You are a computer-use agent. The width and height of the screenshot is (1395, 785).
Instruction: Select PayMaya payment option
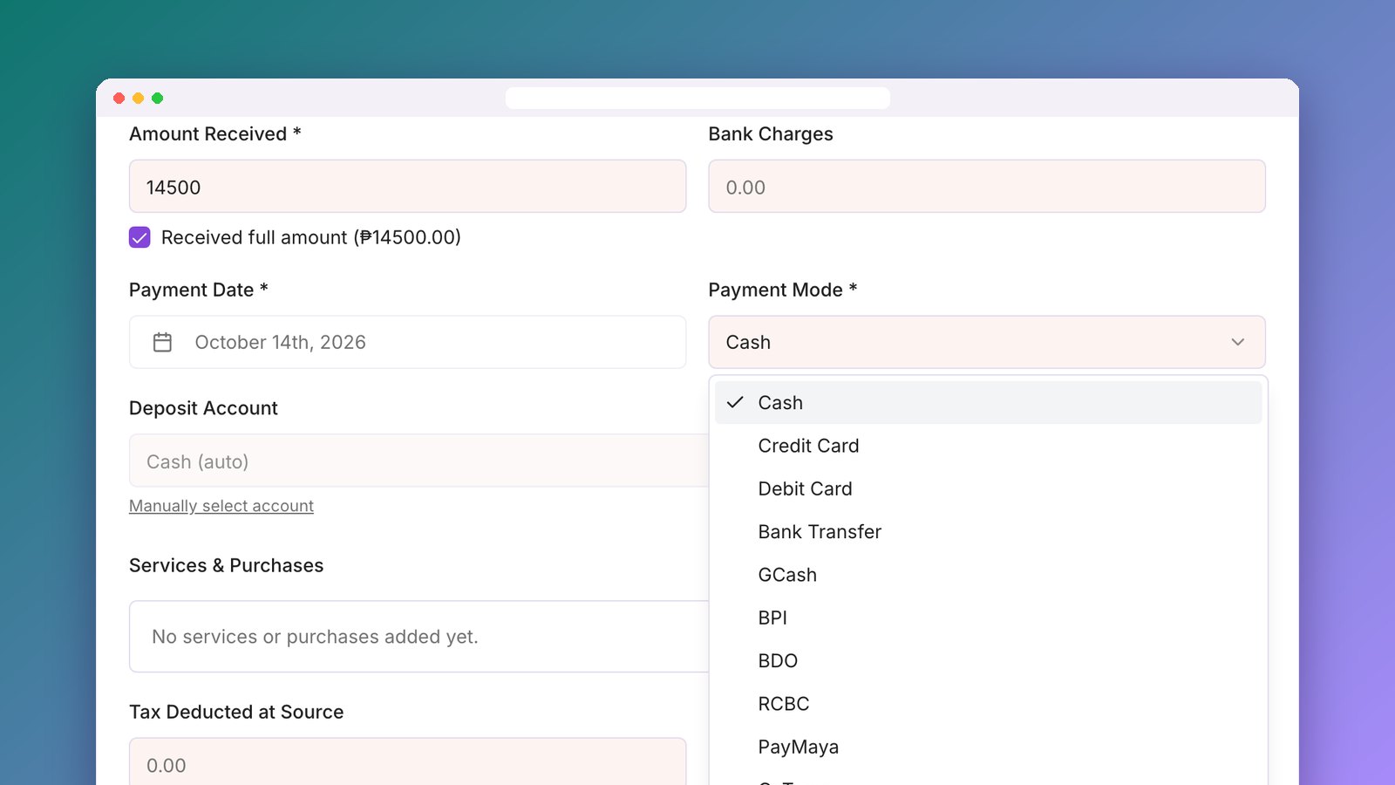pyautogui.click(x=988, y=747)
